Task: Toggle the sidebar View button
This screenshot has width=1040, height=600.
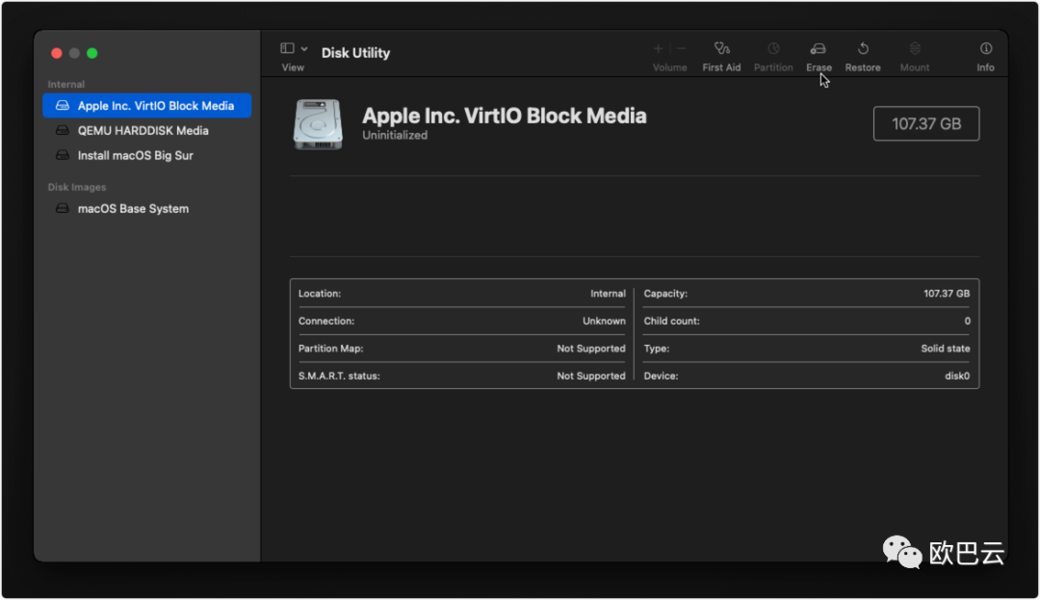Action: (287, 49)
